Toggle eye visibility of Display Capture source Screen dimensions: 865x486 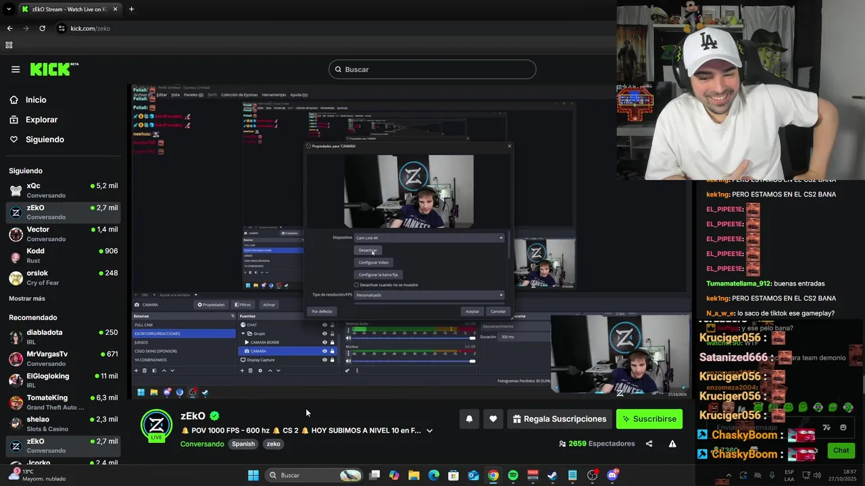click(324, 360)
